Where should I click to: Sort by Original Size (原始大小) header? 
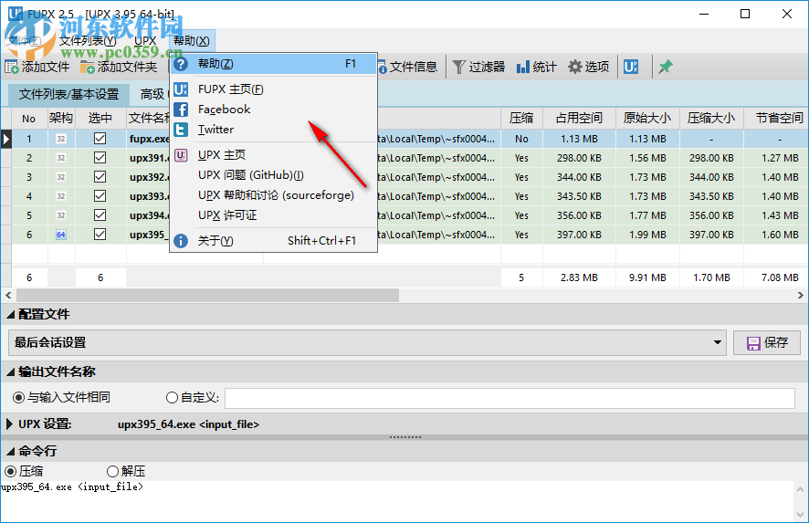(x=647, y=119)
